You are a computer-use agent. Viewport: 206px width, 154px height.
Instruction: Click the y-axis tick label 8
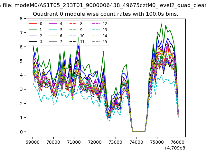[21, 19]
